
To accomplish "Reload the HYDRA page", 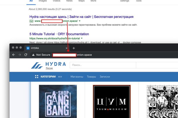I will click(x=26, y=55).
